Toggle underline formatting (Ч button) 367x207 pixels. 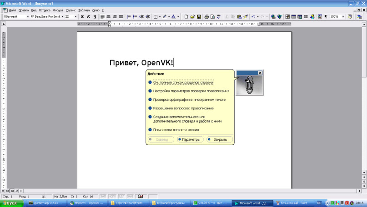95,17
